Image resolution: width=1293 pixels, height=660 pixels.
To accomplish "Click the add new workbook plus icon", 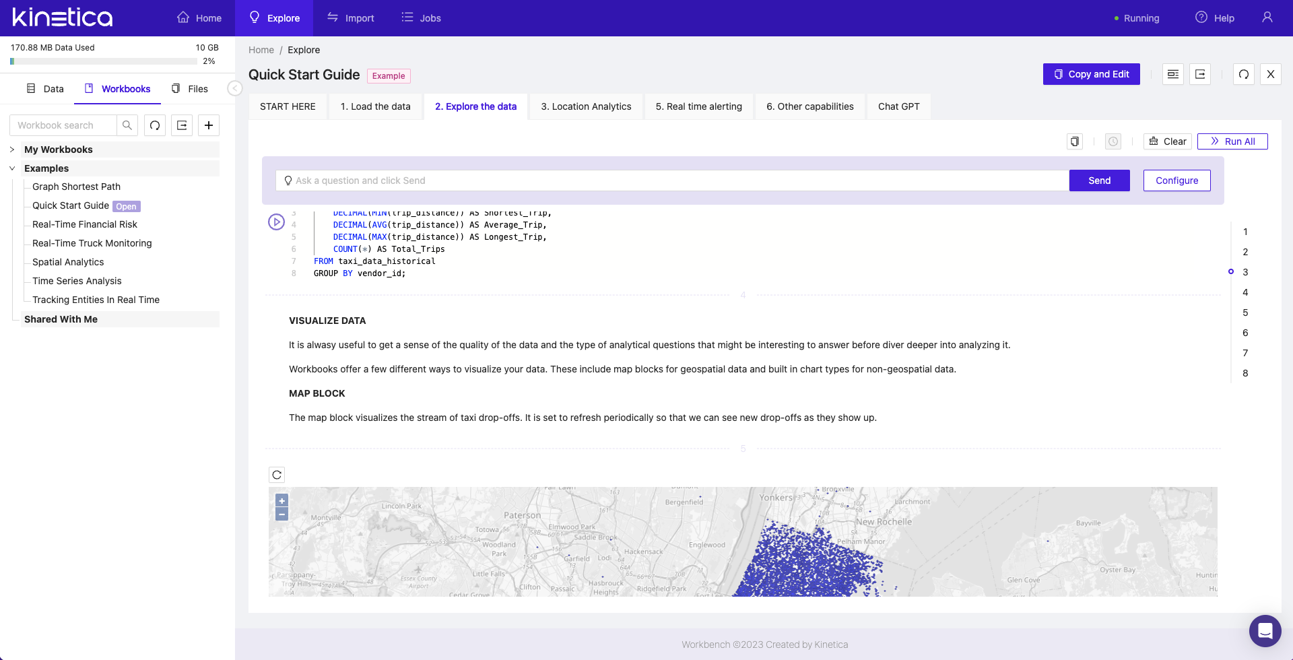I will point(209,125).
